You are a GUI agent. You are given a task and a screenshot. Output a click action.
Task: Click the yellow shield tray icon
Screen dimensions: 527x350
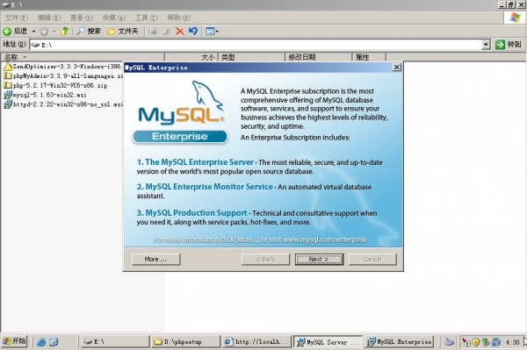pyautogui.click(x=475, y=342)
